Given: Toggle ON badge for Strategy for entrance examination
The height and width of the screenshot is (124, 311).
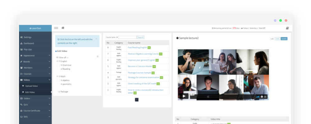Looking at the screenshot, I should 161,77.
